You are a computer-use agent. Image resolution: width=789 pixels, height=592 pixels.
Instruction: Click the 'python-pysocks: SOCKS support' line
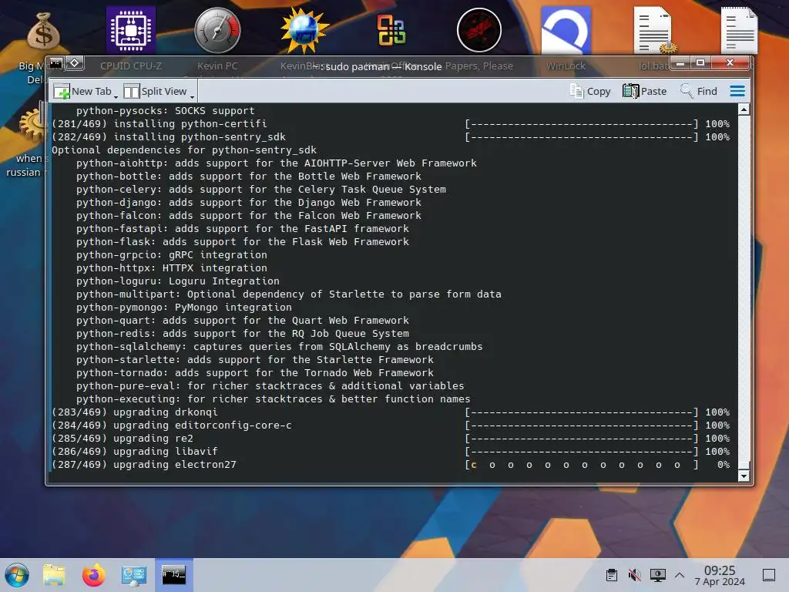pos(165,111)
